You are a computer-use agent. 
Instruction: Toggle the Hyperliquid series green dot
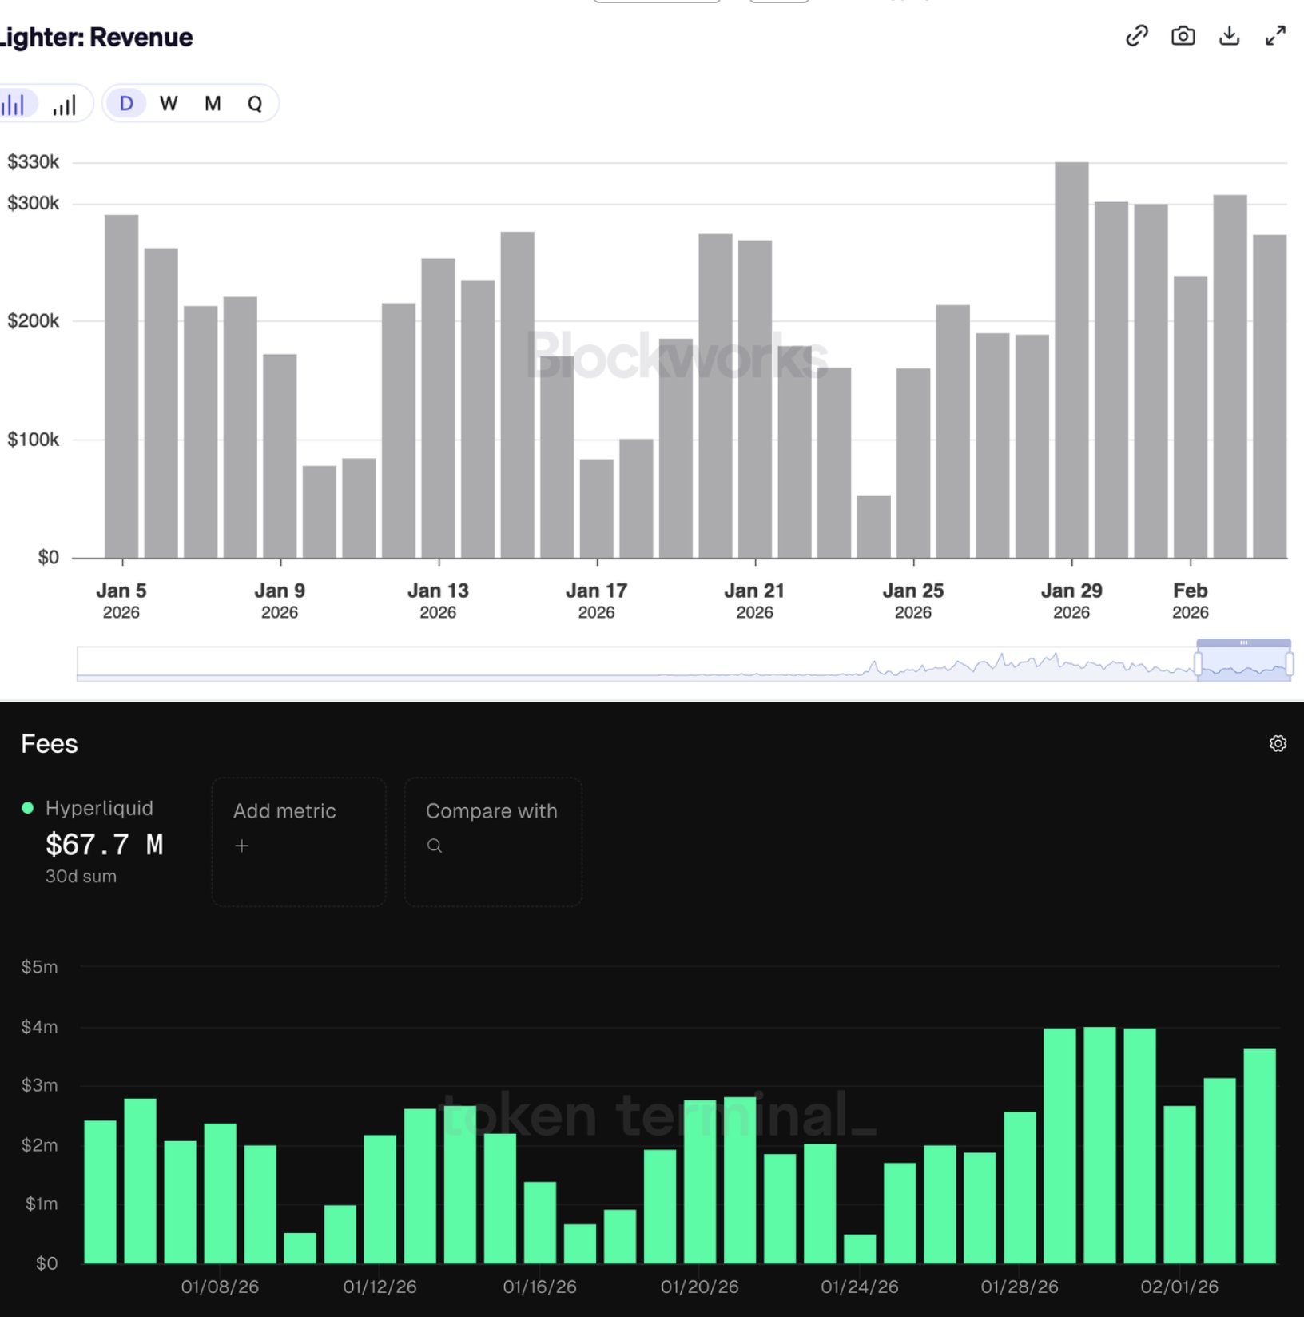(x=28, y=808)
